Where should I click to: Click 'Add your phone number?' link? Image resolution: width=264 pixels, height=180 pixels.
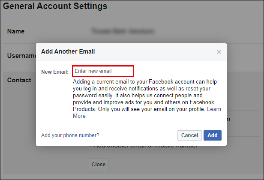[70, 135]
